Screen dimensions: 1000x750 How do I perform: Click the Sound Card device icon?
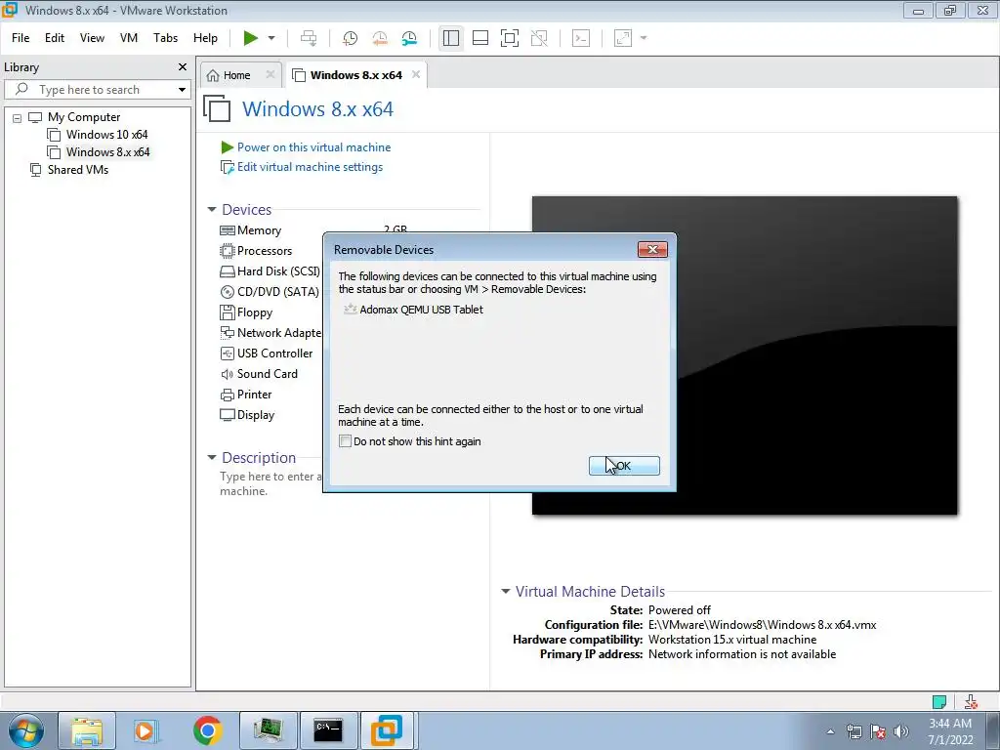(227, 374)
